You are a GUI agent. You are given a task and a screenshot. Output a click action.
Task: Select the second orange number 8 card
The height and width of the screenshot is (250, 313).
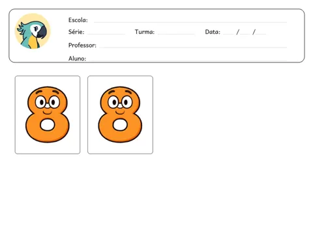120,115
